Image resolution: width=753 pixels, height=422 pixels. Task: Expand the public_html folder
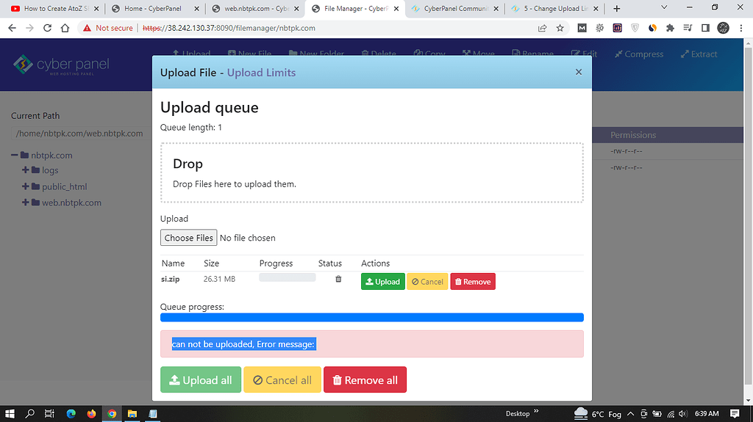coord(26,186)
